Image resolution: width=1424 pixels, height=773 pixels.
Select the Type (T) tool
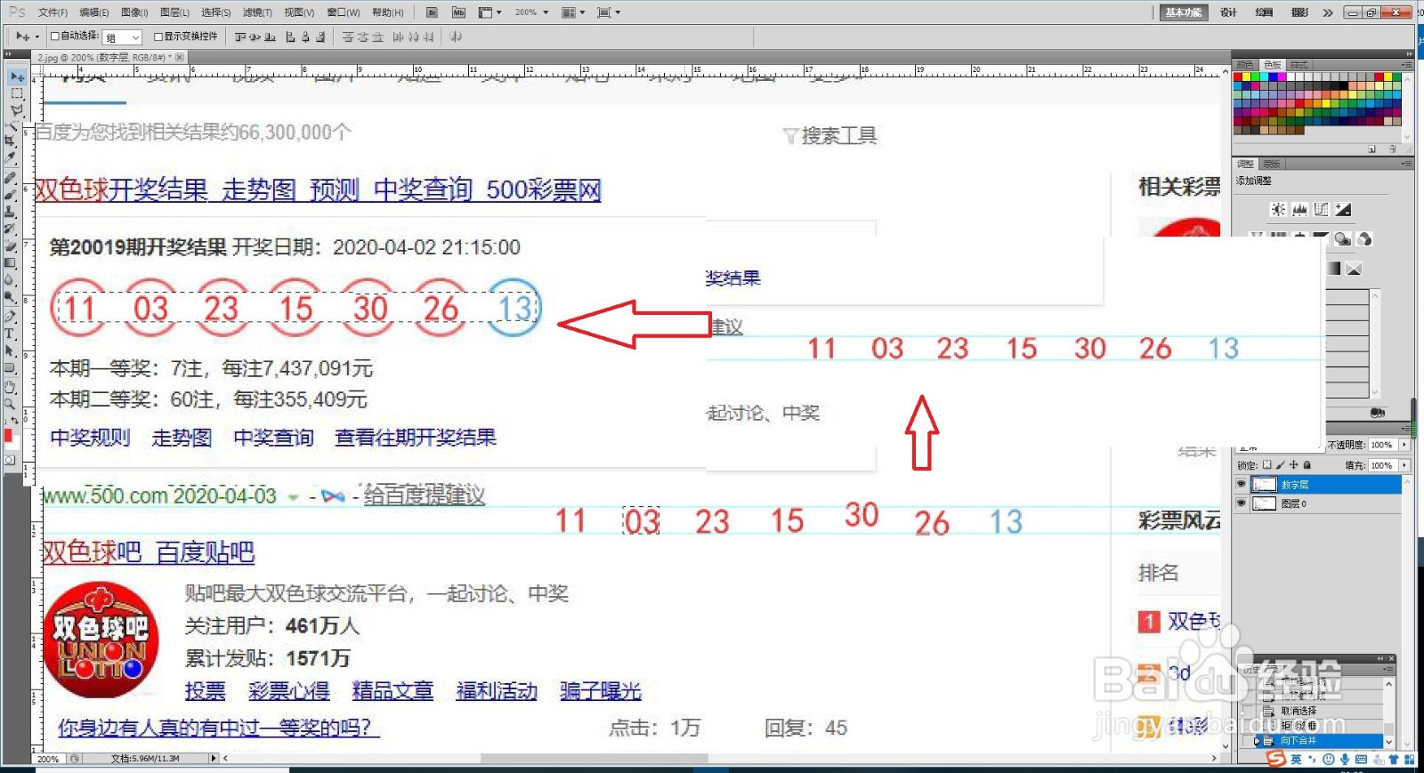11,334
